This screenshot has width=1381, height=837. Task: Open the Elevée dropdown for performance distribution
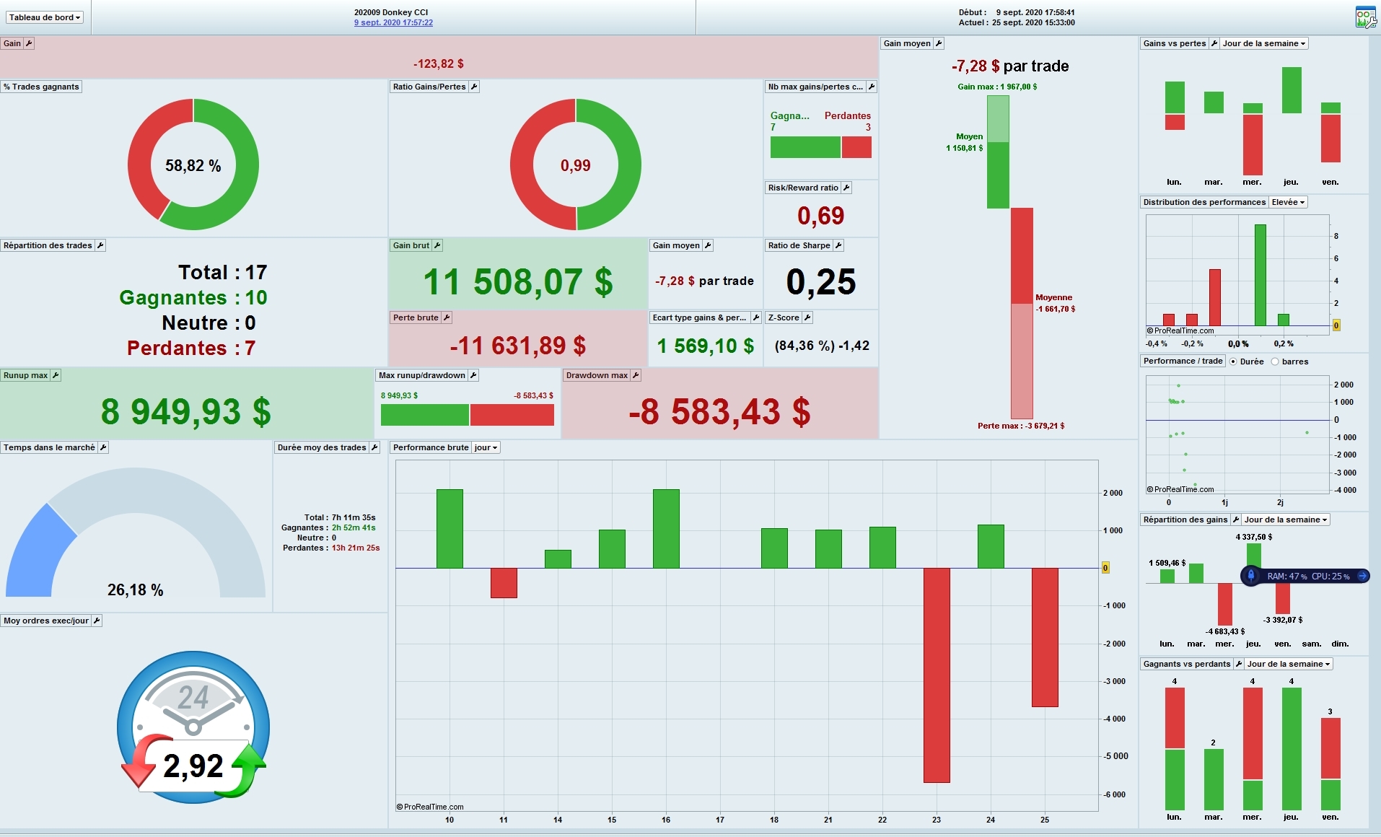(1288, 202)
